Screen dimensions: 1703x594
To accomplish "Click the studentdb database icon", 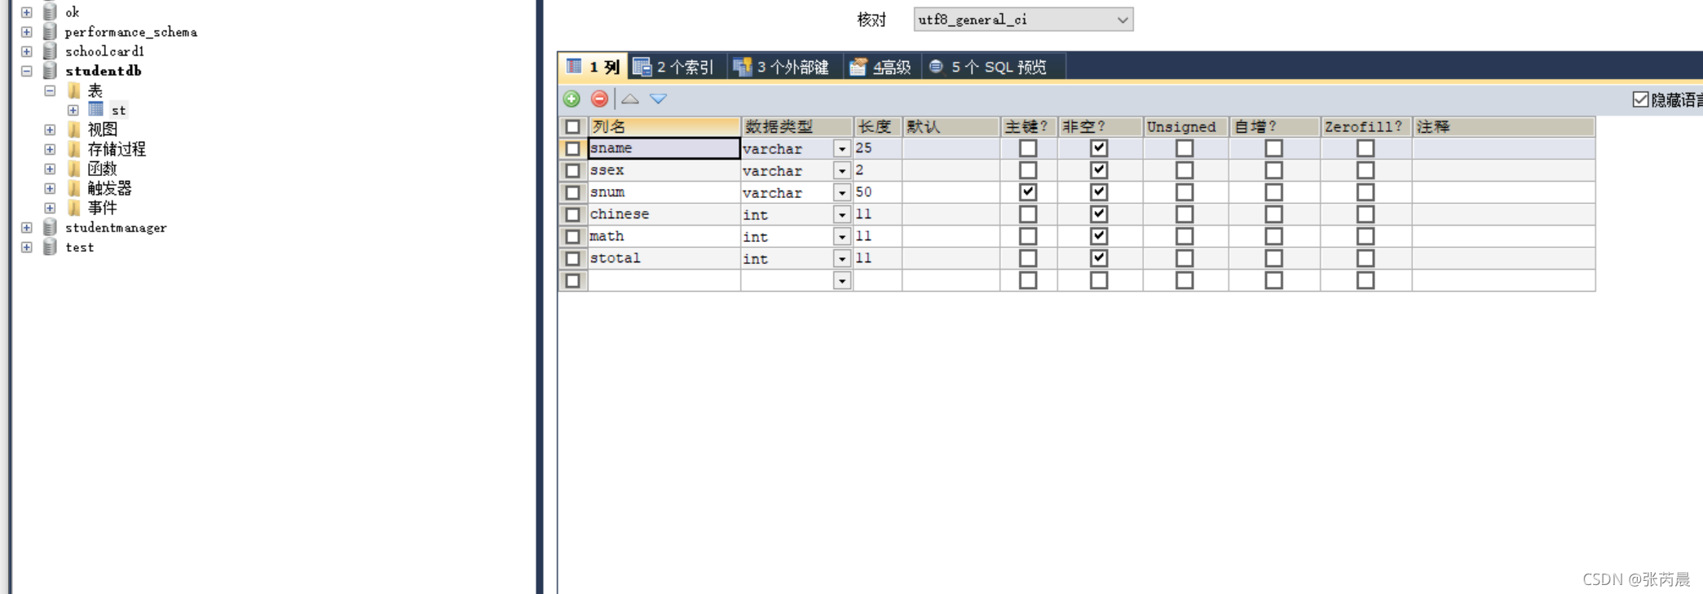I will [50, 71].
